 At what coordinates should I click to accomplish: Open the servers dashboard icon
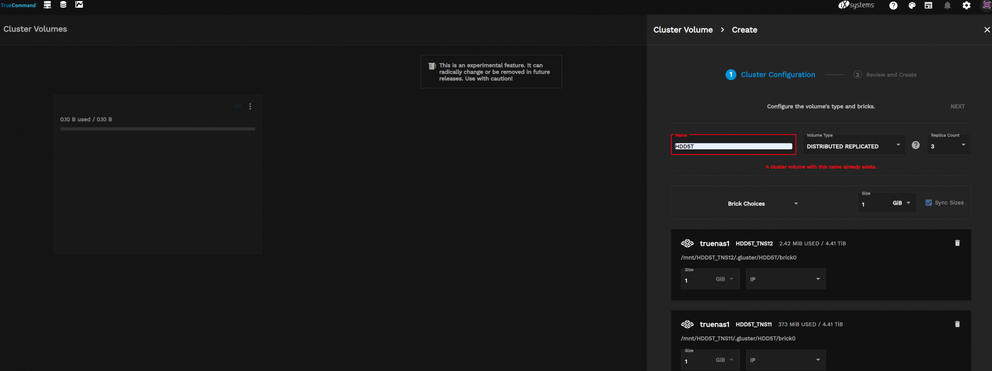click(x=47, y=5)
